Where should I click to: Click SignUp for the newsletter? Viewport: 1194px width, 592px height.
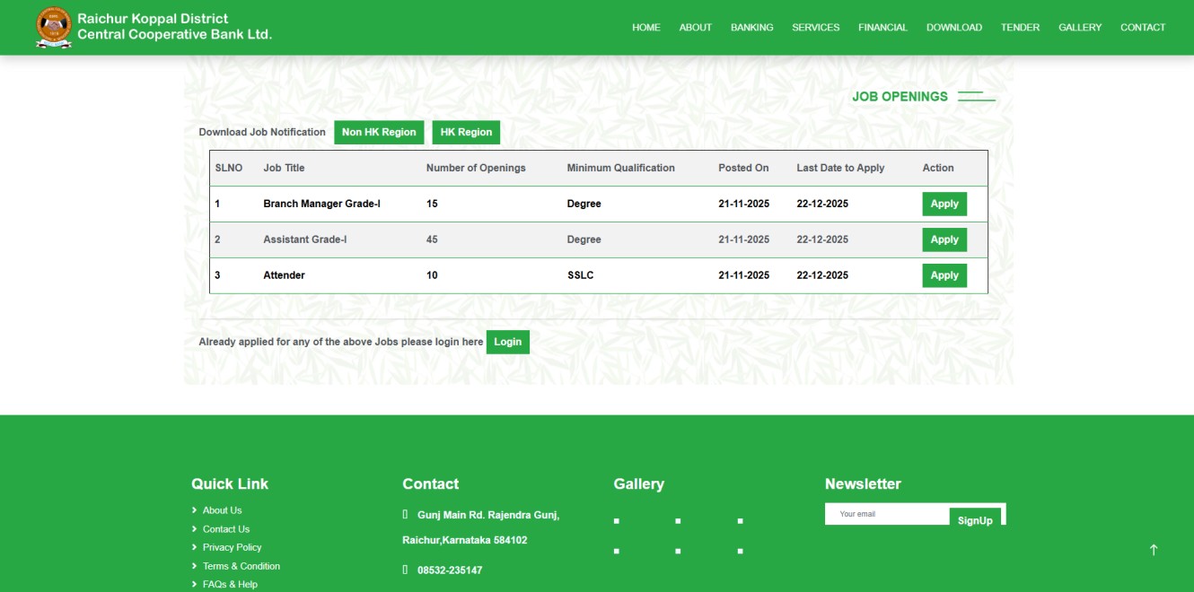(x=976, y=519)
